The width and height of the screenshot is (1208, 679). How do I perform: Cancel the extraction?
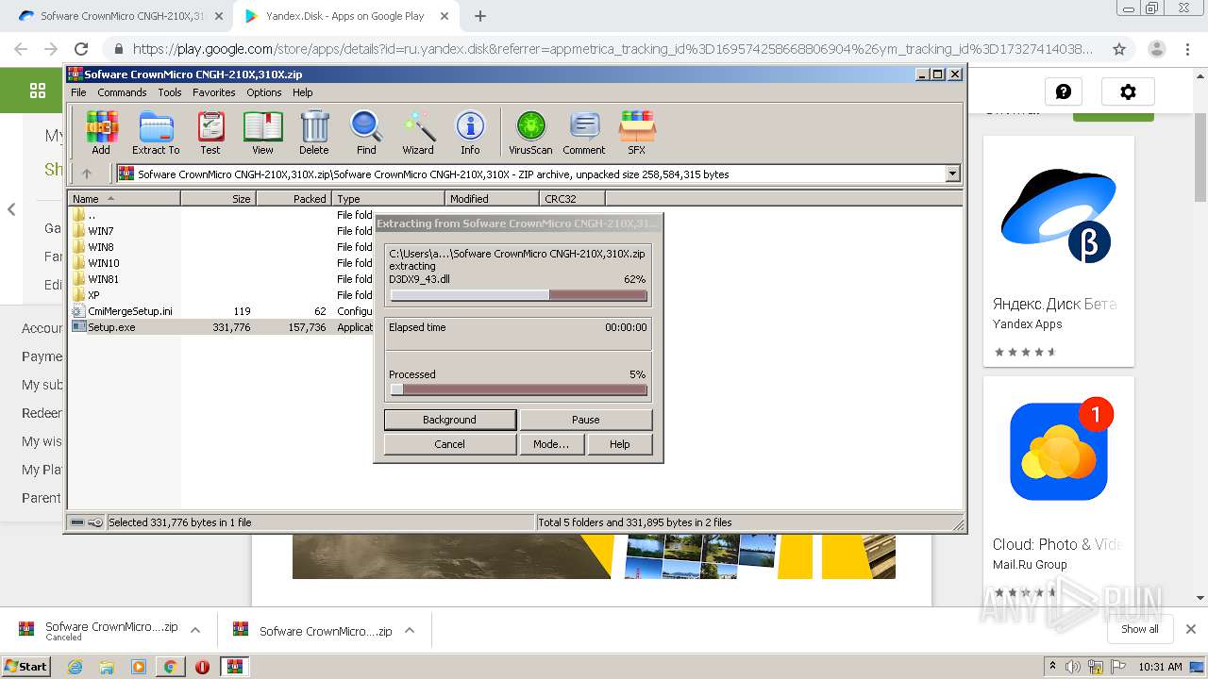pyautogui.click(x=450, y=444)
